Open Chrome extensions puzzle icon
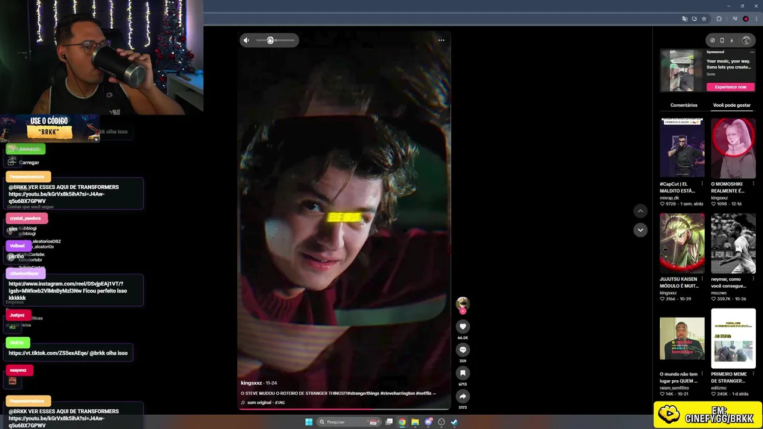This screenshot has height=429, width=763. [719, 19]
